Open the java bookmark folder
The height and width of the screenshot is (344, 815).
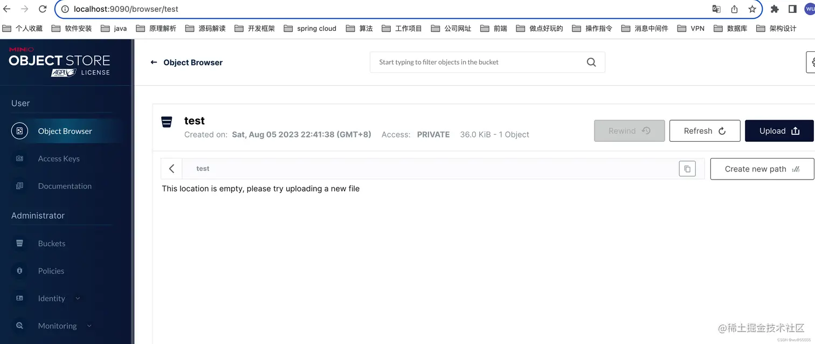pyautogui.click(x=114, y=29)
